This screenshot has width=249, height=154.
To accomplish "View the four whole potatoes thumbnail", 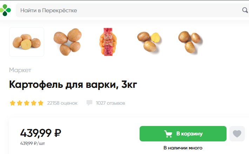I will 67,42.
